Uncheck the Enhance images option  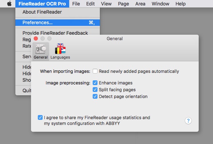[95, 83]
